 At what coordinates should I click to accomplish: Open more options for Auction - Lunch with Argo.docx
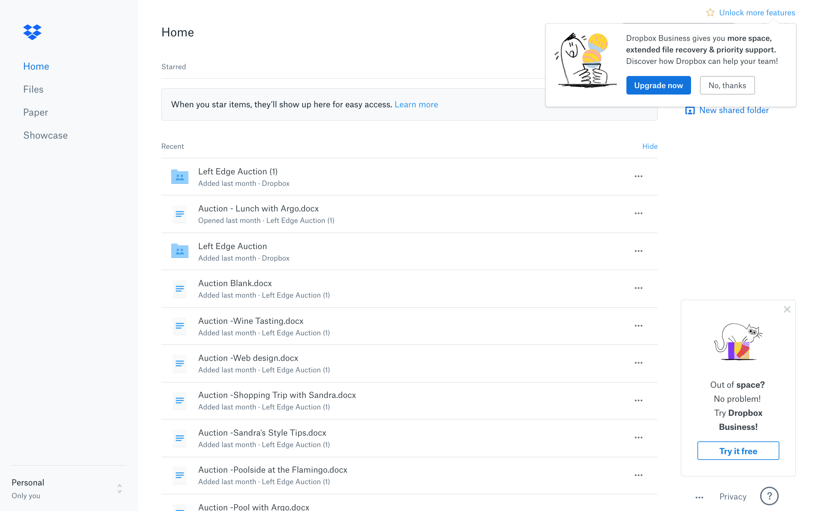pyautogui.click(x=638, y=214)
